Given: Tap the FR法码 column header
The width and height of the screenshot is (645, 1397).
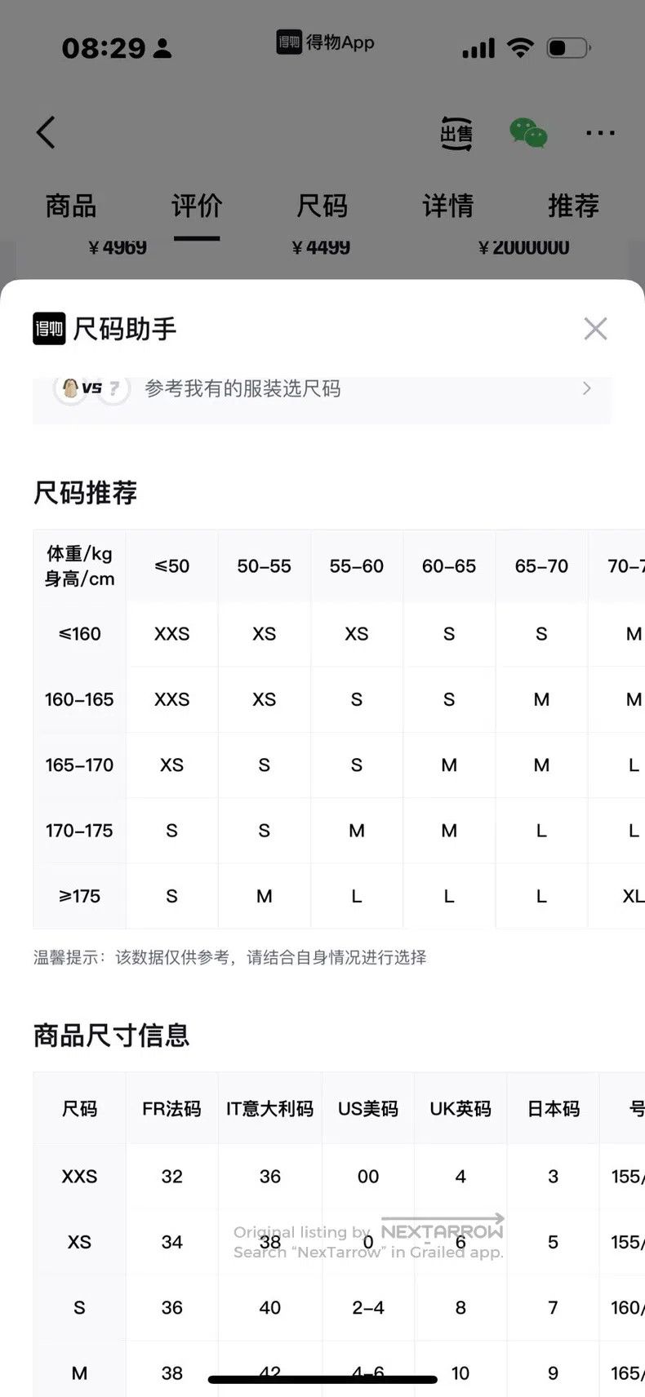Looking at the screenshot, I should [x=171, y=1108].
